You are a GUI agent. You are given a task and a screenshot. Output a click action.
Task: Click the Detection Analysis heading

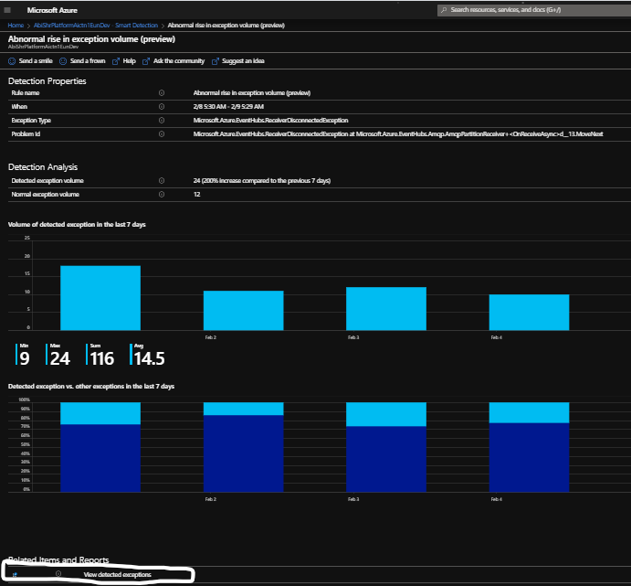[x=43, y=167]
